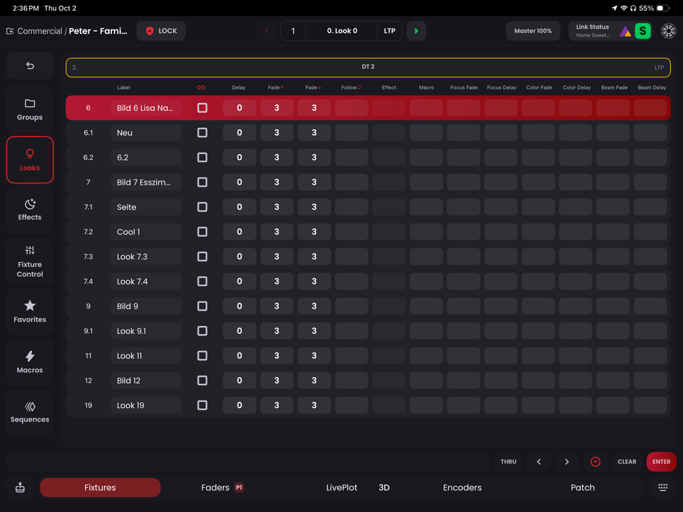Screen dimensions: 683x512
Task: Check the link box for Look 19
Action: [202, 405]
